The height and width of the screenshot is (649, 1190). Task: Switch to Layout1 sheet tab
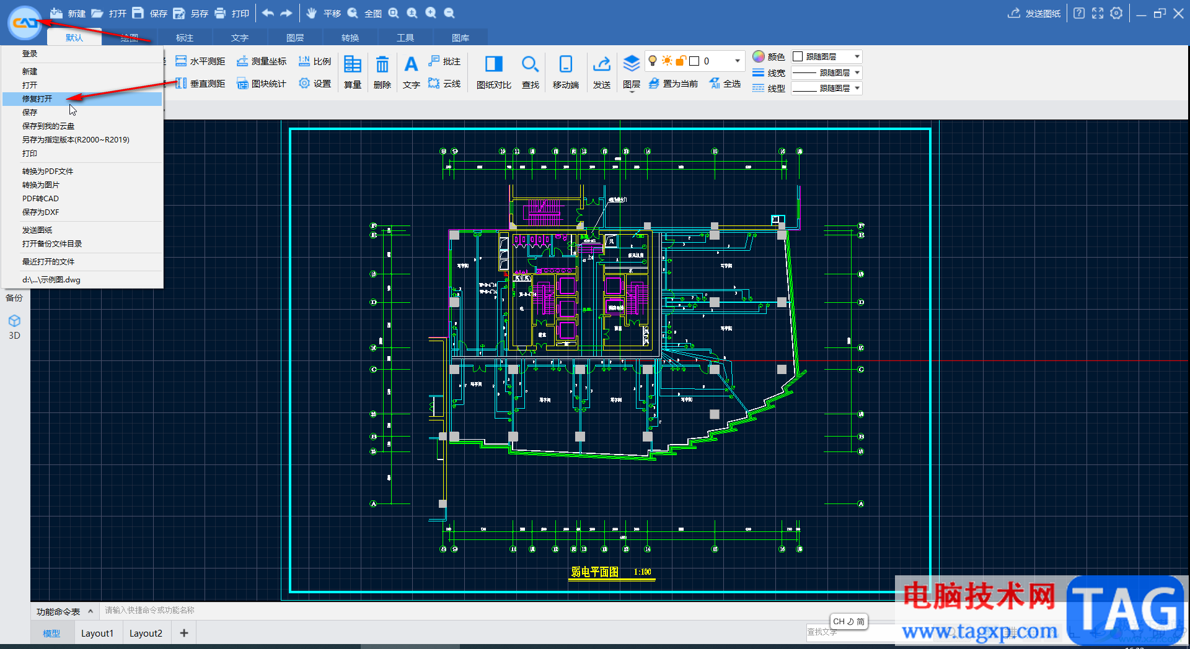pyautogui.click(x=97, y=633)
